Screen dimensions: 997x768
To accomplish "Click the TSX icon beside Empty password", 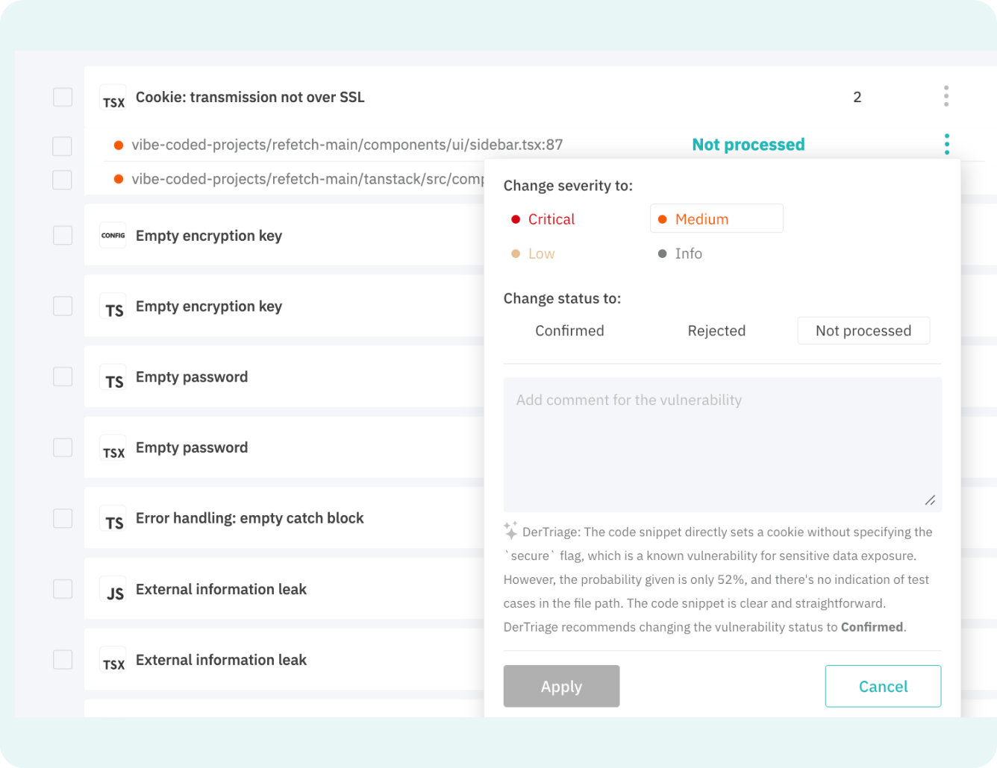I will [x=113, y=448].
